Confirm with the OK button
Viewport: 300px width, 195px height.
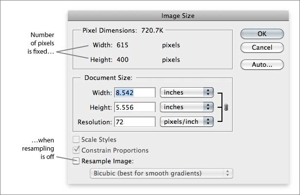point(262,34)
